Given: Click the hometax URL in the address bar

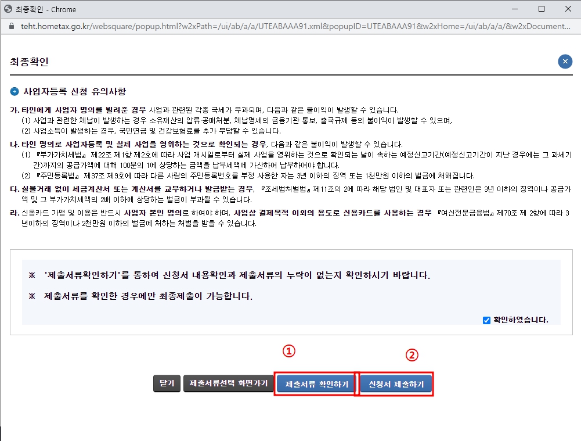Looking at the screenshot, I should click(295, 26).
